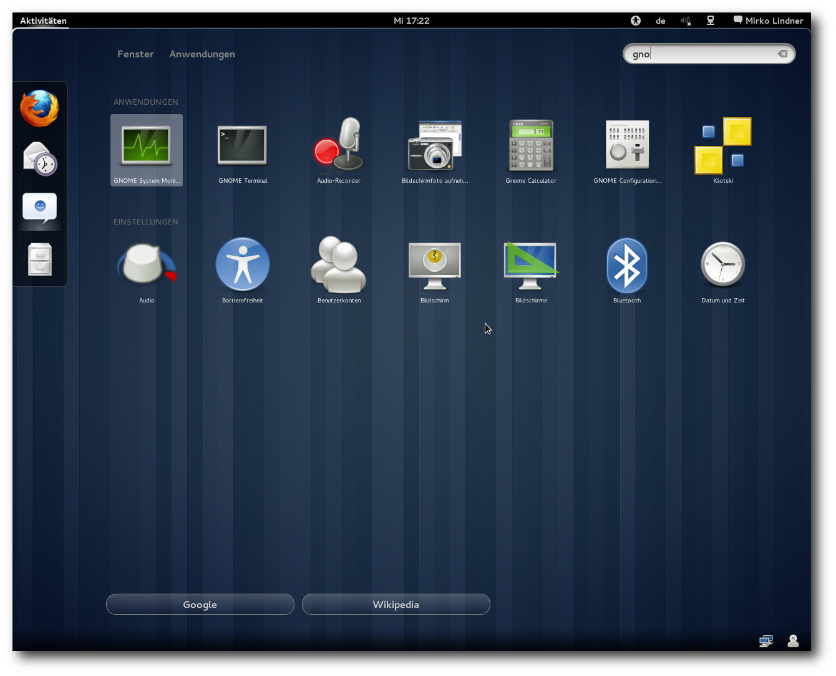836x676 pixels.
Task: Open the file manager from dash
Action: point(39,259)
